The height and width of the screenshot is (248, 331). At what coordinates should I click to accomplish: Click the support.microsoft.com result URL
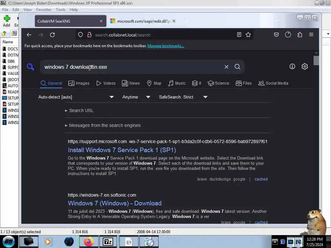coord(168,141)
